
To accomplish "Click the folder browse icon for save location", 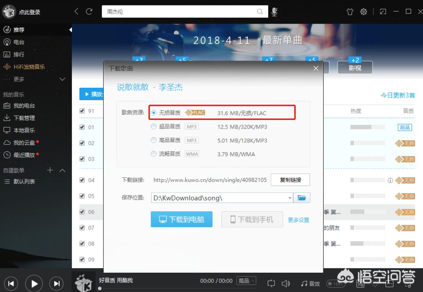I will pos(302,198).
